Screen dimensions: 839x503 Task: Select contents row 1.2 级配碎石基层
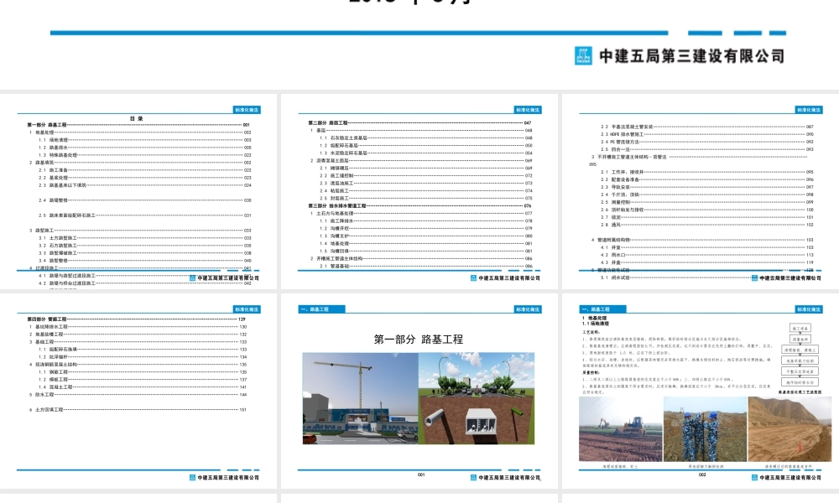[x=426, y=145]
